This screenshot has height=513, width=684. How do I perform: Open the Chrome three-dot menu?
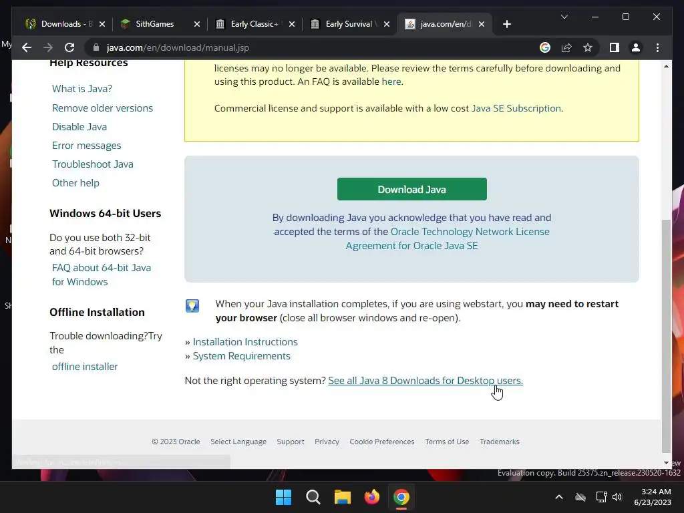(x=657, y=47)
